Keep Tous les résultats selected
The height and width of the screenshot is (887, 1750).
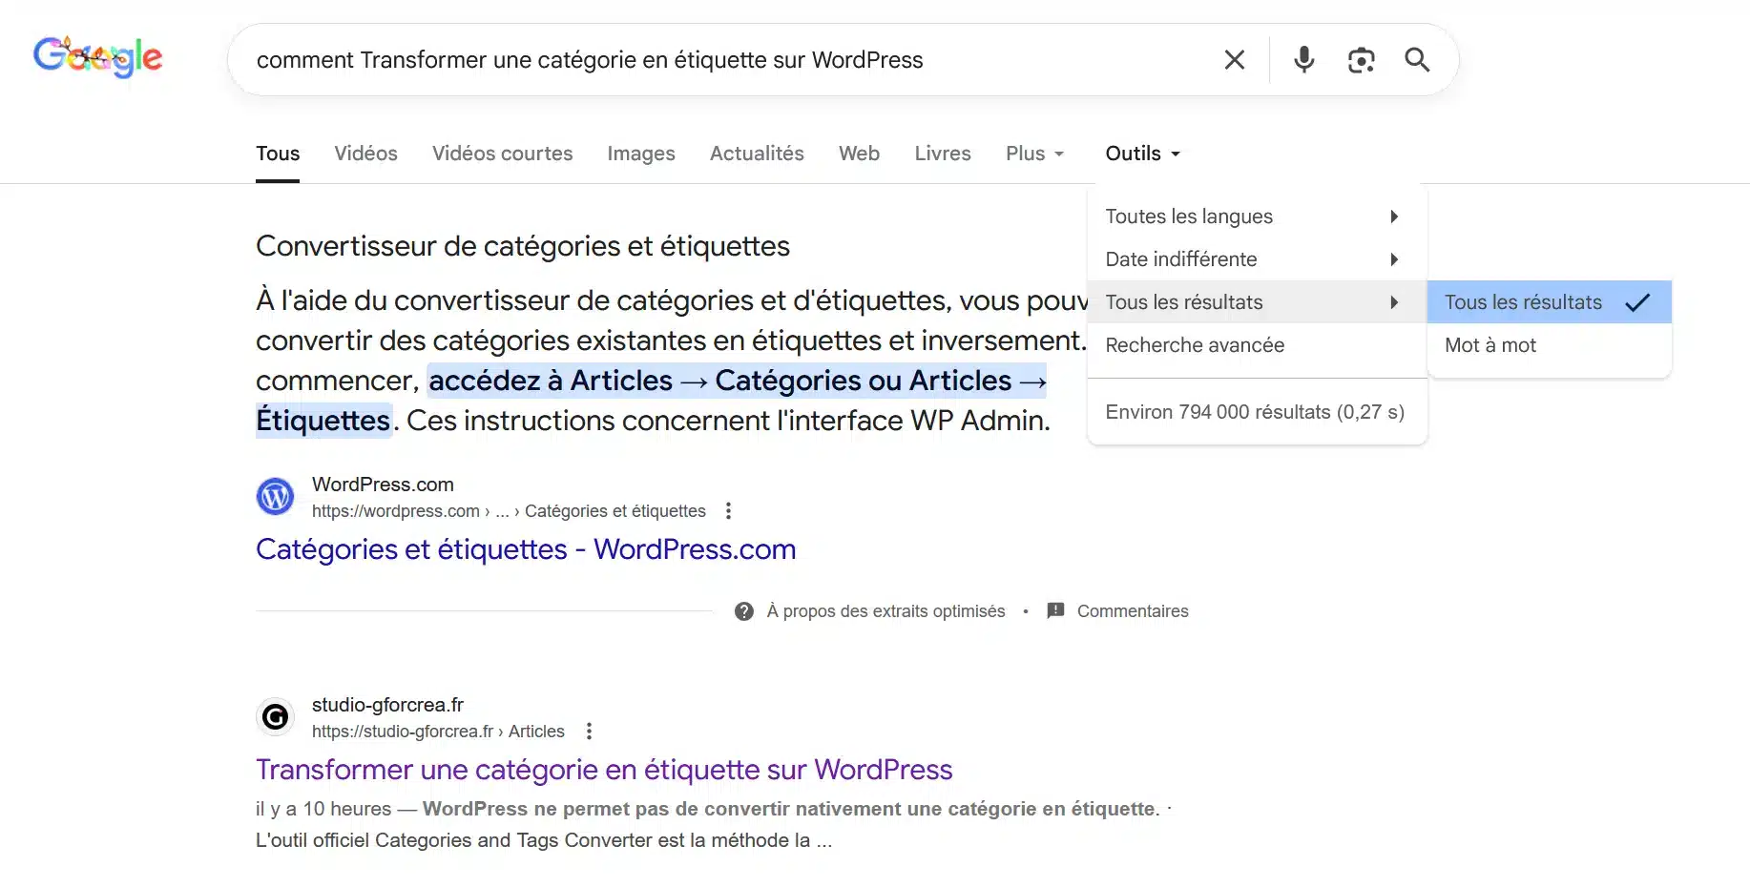tap(1523, 301)
